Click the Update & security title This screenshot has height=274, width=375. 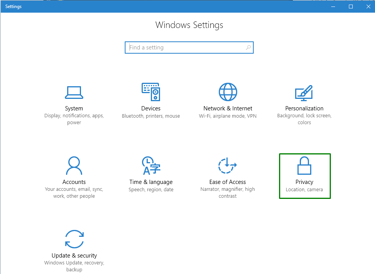pyautogui.click(x=74, y=256)
